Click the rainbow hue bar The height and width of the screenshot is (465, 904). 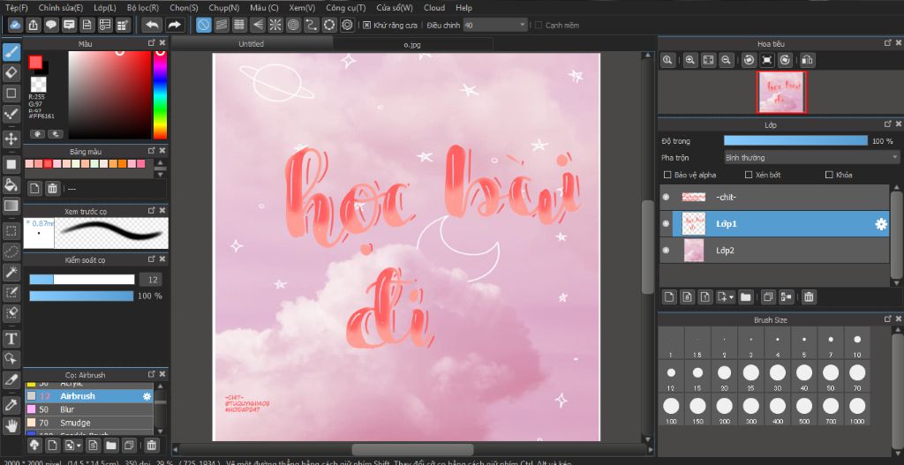[160, 95]
